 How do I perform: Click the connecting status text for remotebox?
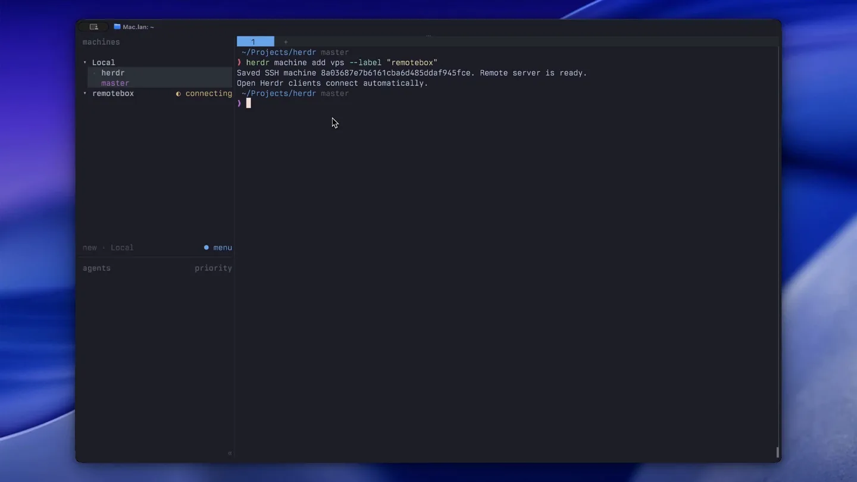pyautogui.click(x=209, y=93)
